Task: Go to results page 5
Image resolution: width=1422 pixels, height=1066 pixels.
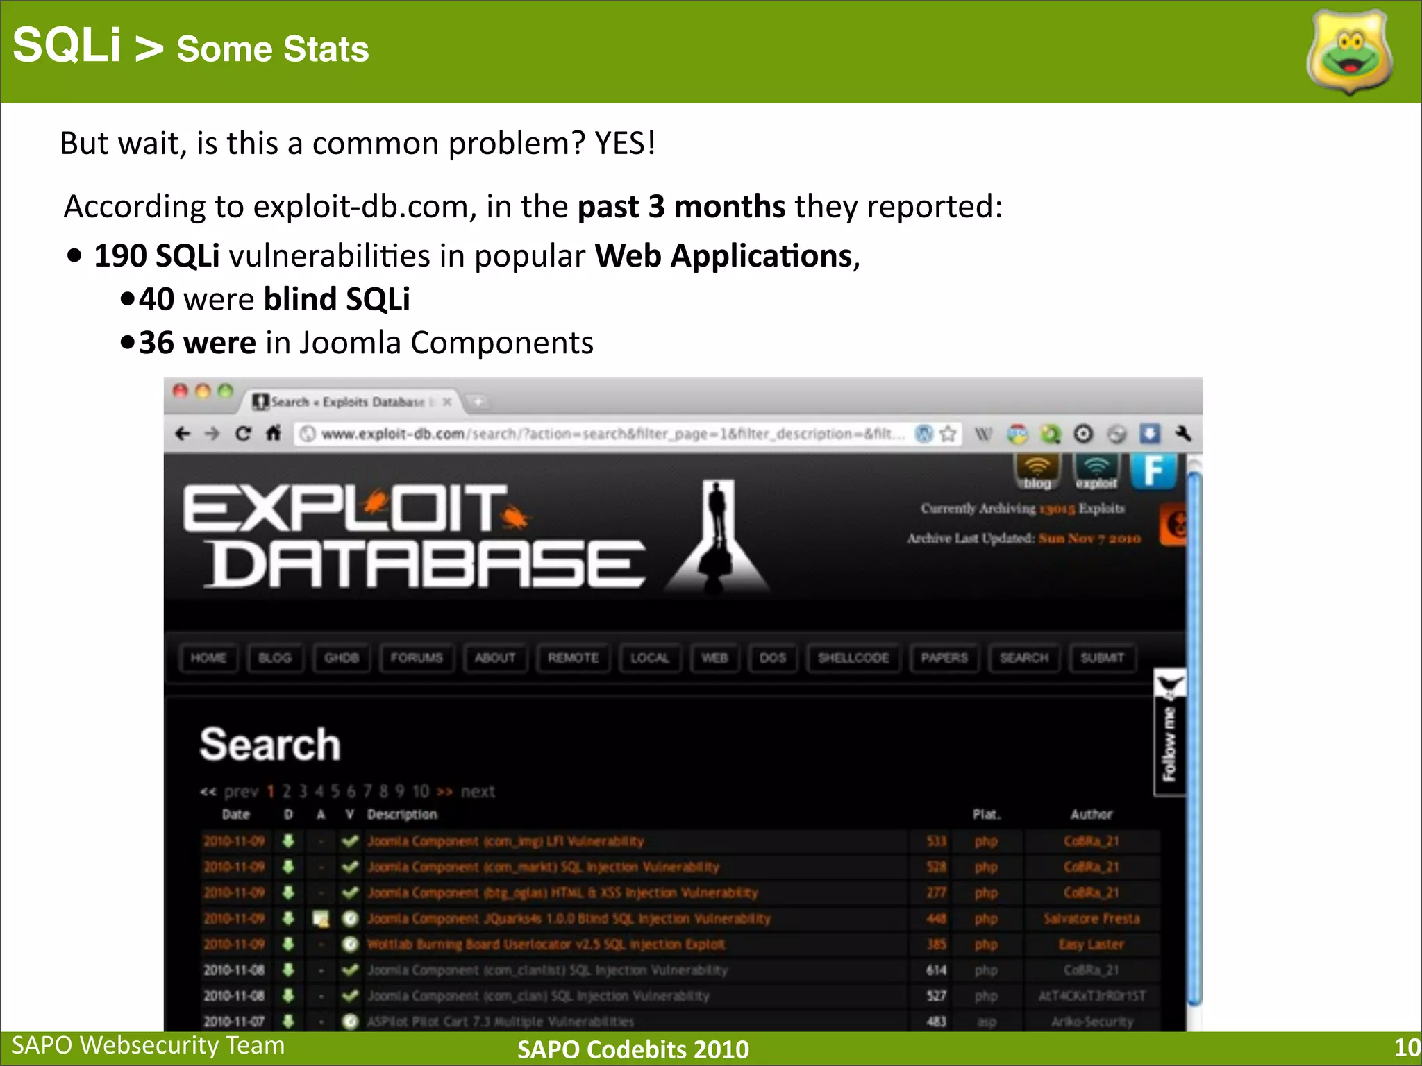Action: (x=335, y=791)
